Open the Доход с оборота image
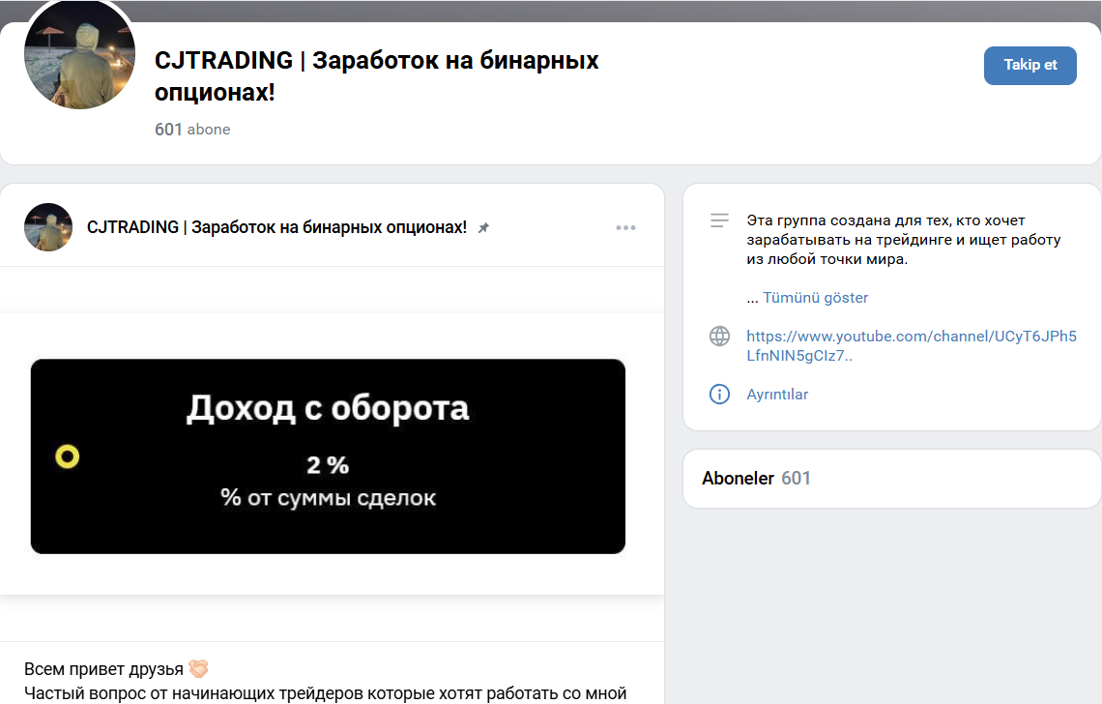 pyautogui.click(x=328, y=456)
